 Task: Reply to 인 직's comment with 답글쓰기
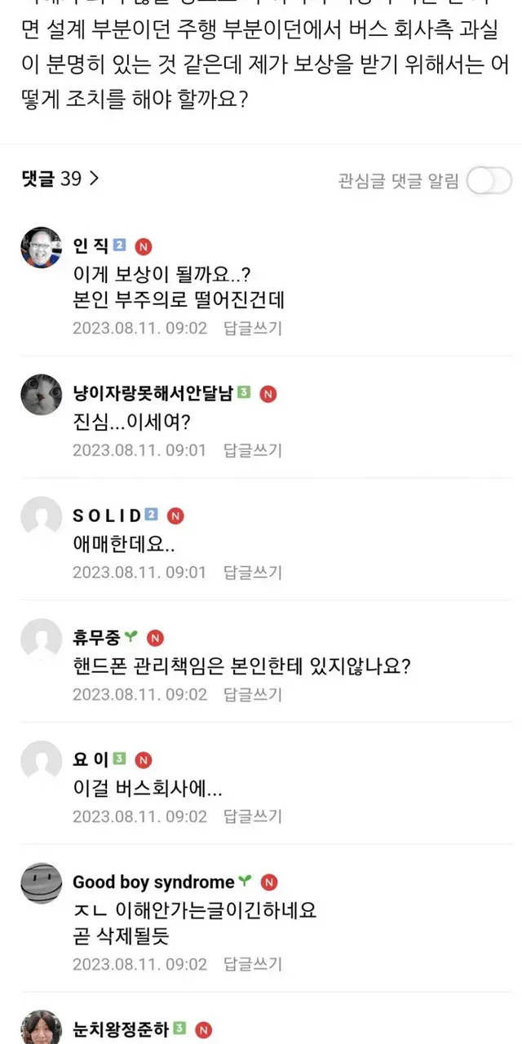click(252, 328)
